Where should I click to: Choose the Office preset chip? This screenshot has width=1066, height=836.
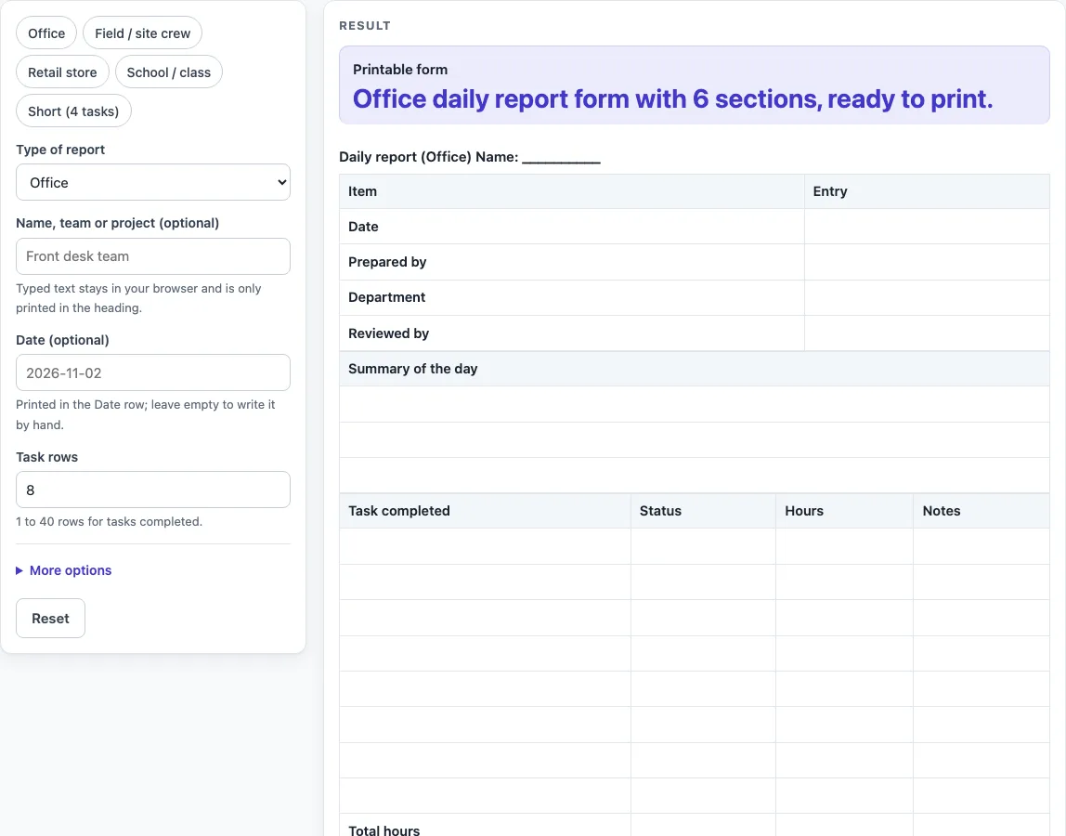point(46,33)
